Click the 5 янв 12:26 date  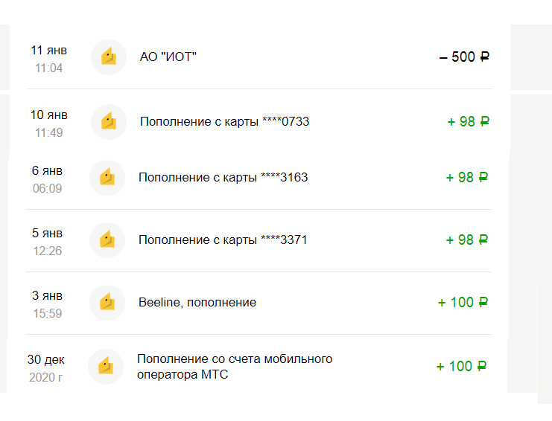[47, 242]
